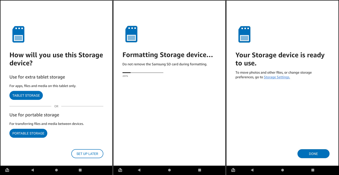Tap recents square on ready screen nav bar

(313, 170)
